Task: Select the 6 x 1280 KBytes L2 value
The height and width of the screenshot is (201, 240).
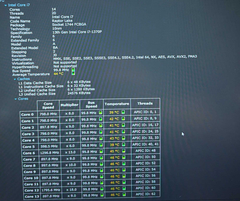Action: click(x=81, y=89)
